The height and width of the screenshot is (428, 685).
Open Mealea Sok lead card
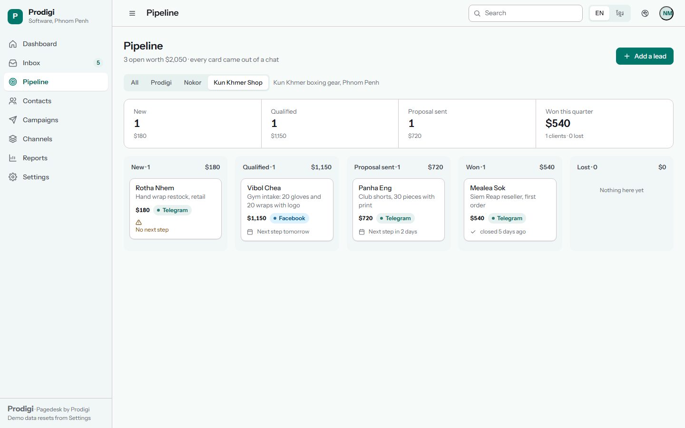pyautogui.click(x=510, y=210)
